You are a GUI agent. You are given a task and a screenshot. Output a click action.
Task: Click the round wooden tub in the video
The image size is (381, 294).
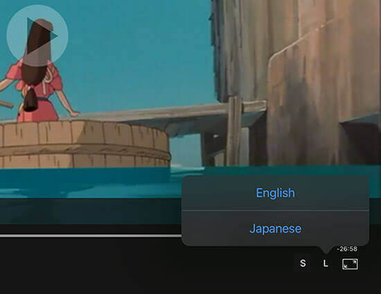pyautogui.click(x=84, y=144)
